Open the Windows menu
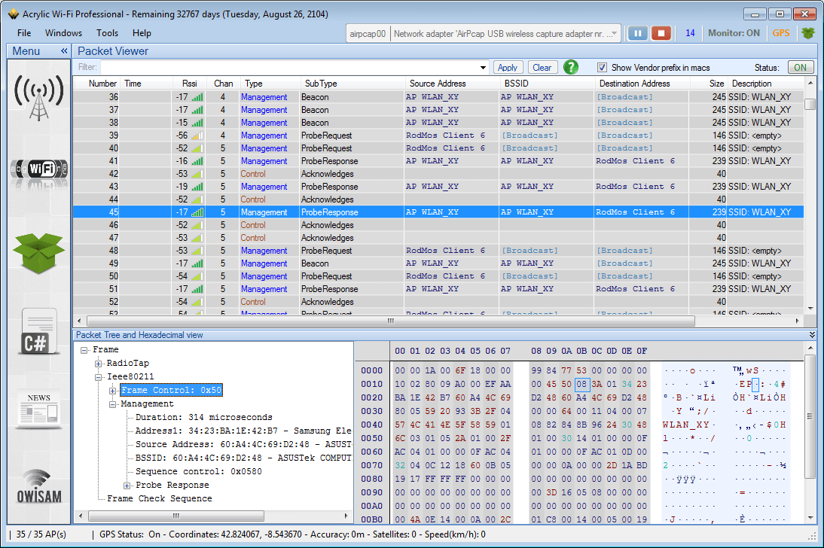The width and height of the screenshot is (824, 548). click(x=63, y=33)
